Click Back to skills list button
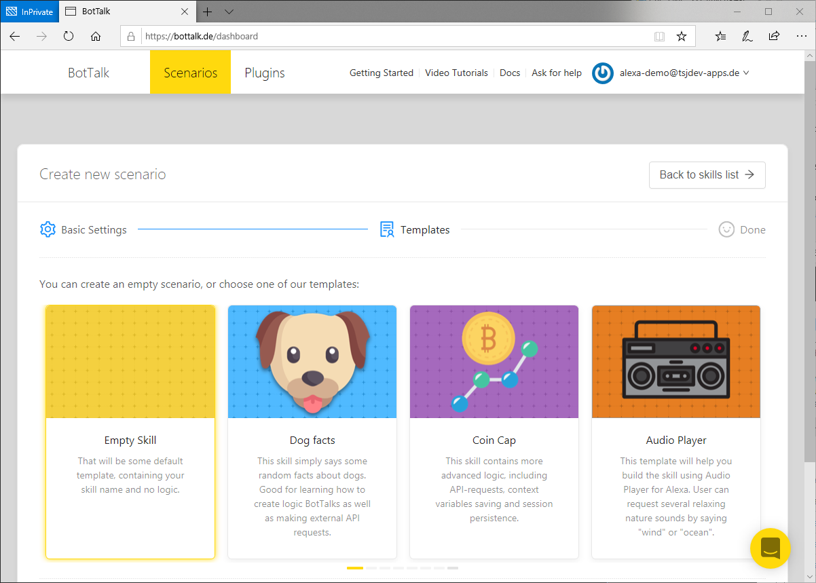Image resolution: width=816 pixels, height=583 pixels. tap(707, 174)
